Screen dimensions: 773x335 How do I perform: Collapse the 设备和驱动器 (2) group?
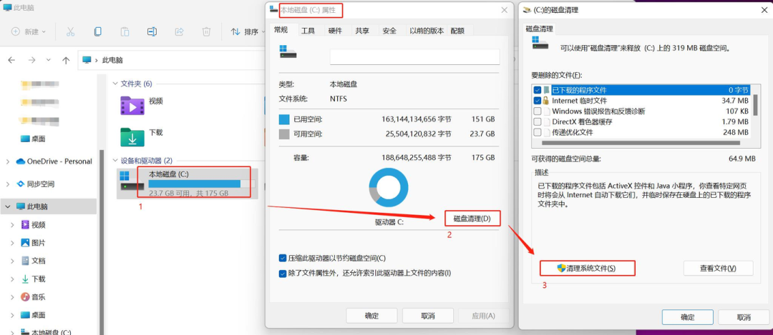tap(116, 161)
